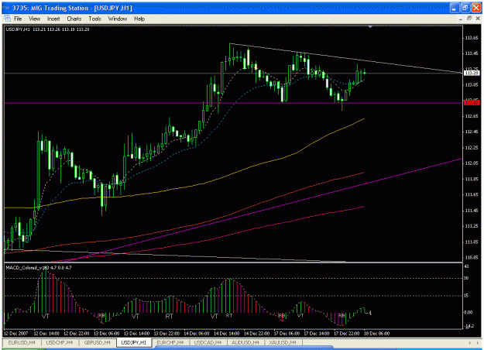This screenshot has width=484, height=350.
Task: Open the File menu
Action: (x=18, y=19)
